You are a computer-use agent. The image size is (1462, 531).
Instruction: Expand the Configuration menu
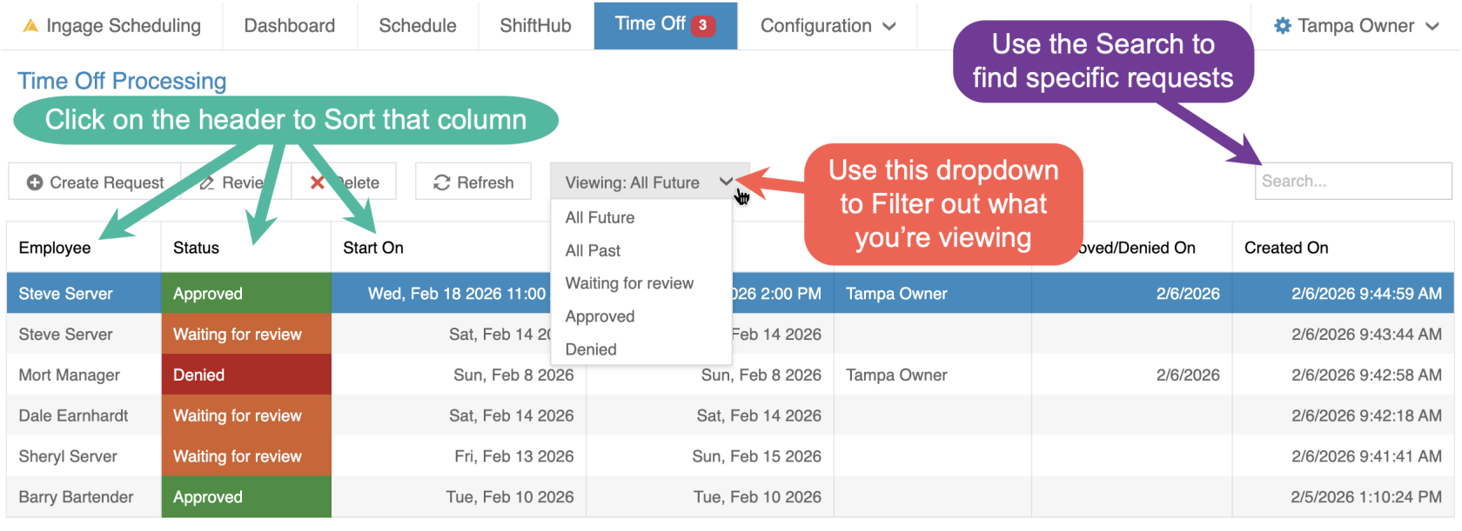[828, 26]
